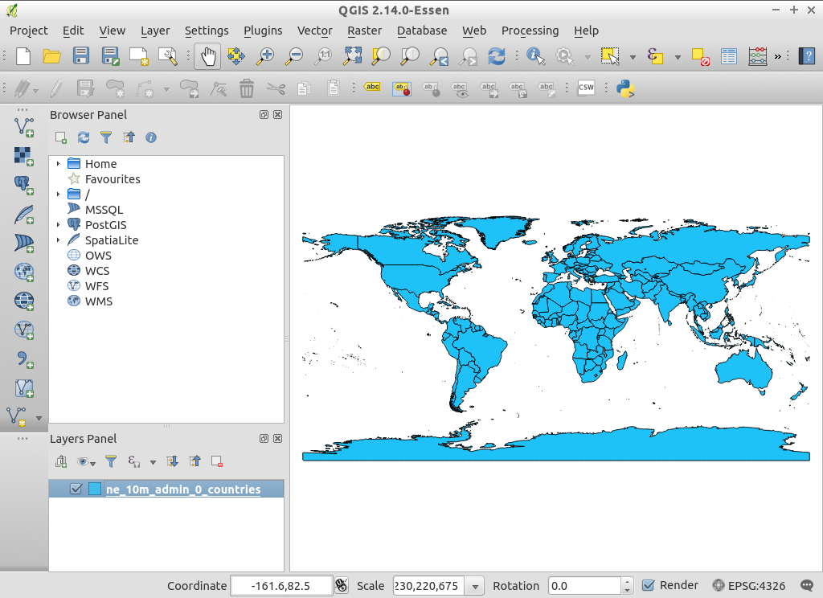Select the Zoom In magnifier tool

click(x=265, y=56)
